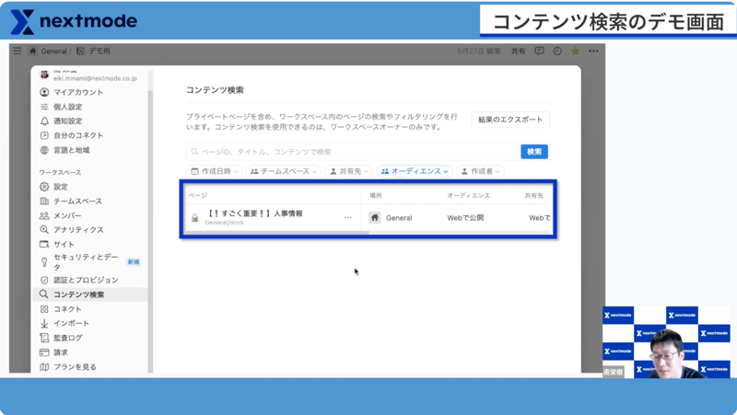
Task: Toggle the favorite star icon
Action: pos(575,51)
